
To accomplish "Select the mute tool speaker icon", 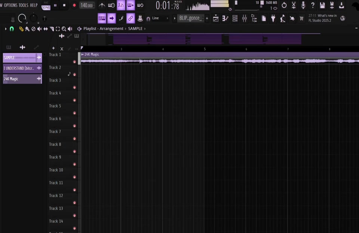I will 40,29.
